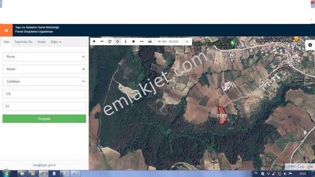Open the Windows Start button
This screenshot has width=315, height=177.
[x=6, y=173]
